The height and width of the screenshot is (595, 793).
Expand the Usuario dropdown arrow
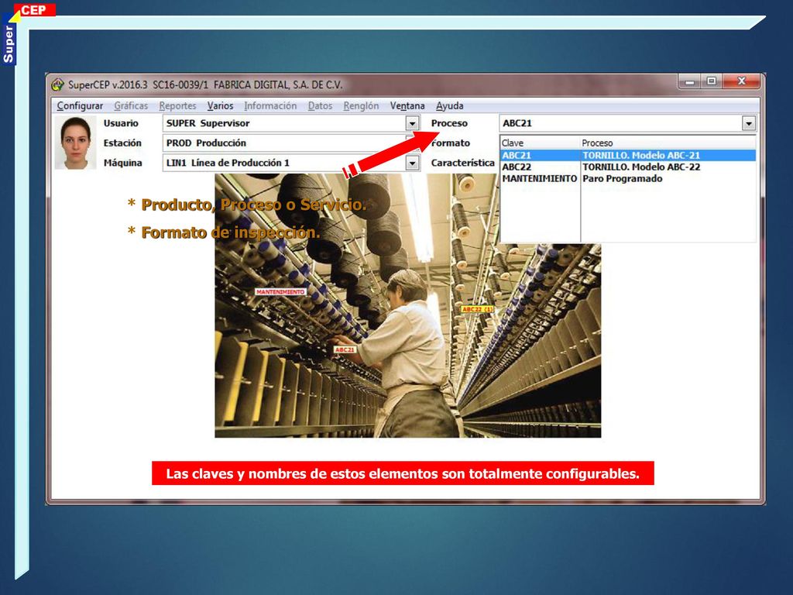tap(412, 123)
